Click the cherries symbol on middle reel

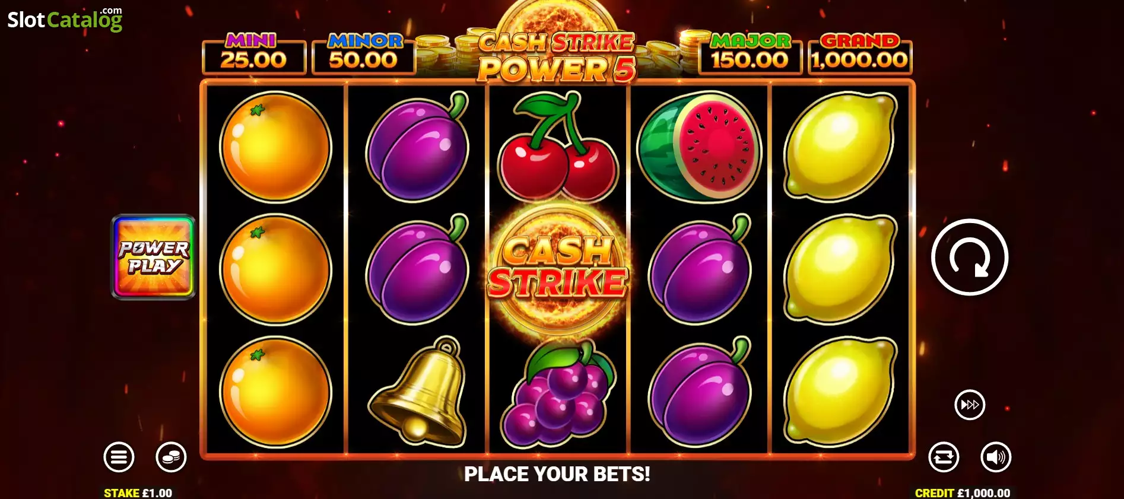coord(557,147)
